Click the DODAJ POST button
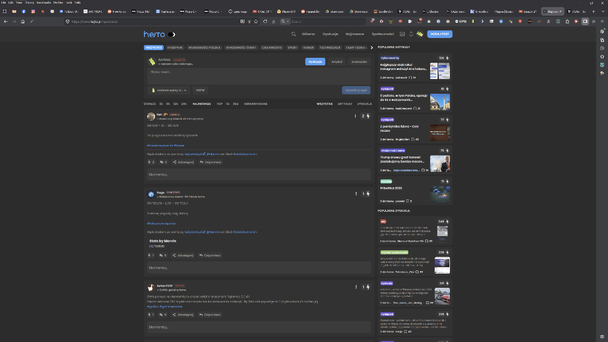The image size is (608, 342). [440, 34]
